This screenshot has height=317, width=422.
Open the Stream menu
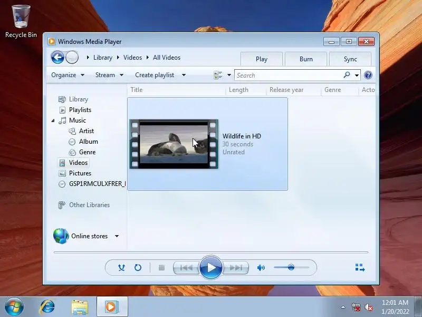tap(109, 75)
